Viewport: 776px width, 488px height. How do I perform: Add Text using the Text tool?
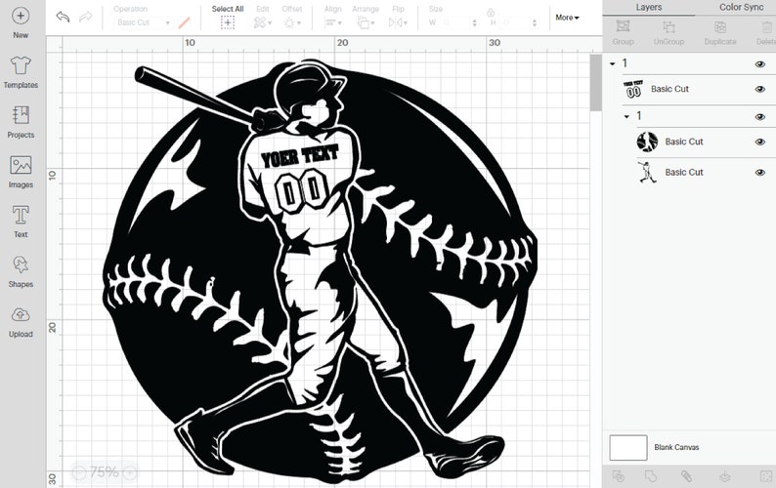21,222
